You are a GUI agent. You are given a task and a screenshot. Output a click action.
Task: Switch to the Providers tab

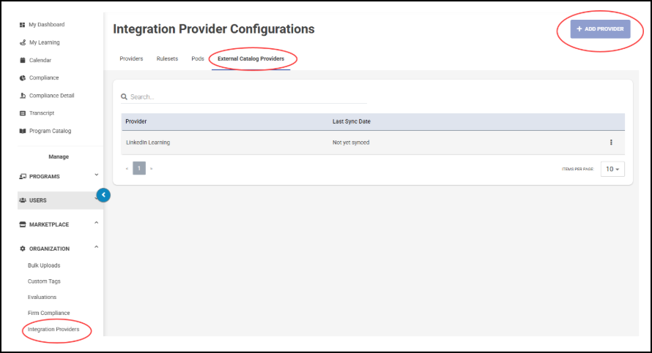click(131, 58)
